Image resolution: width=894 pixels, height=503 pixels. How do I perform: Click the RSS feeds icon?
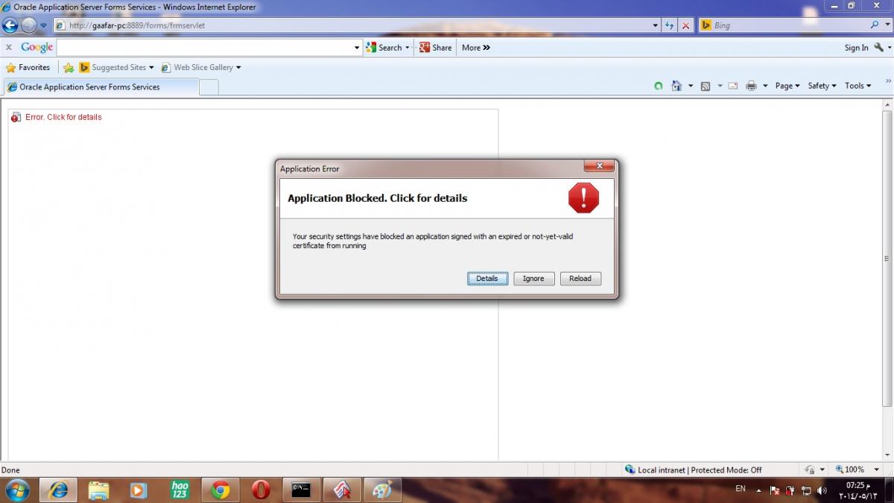(x=706, y=86)
